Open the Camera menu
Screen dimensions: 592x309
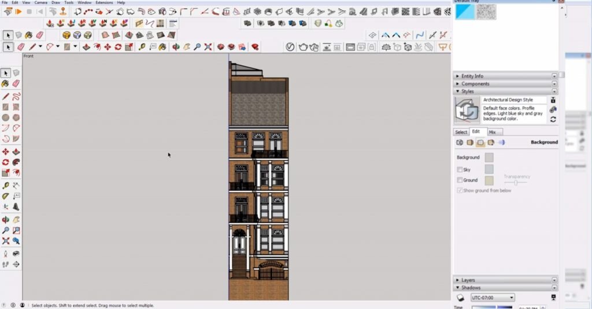[x=41, y=2]
